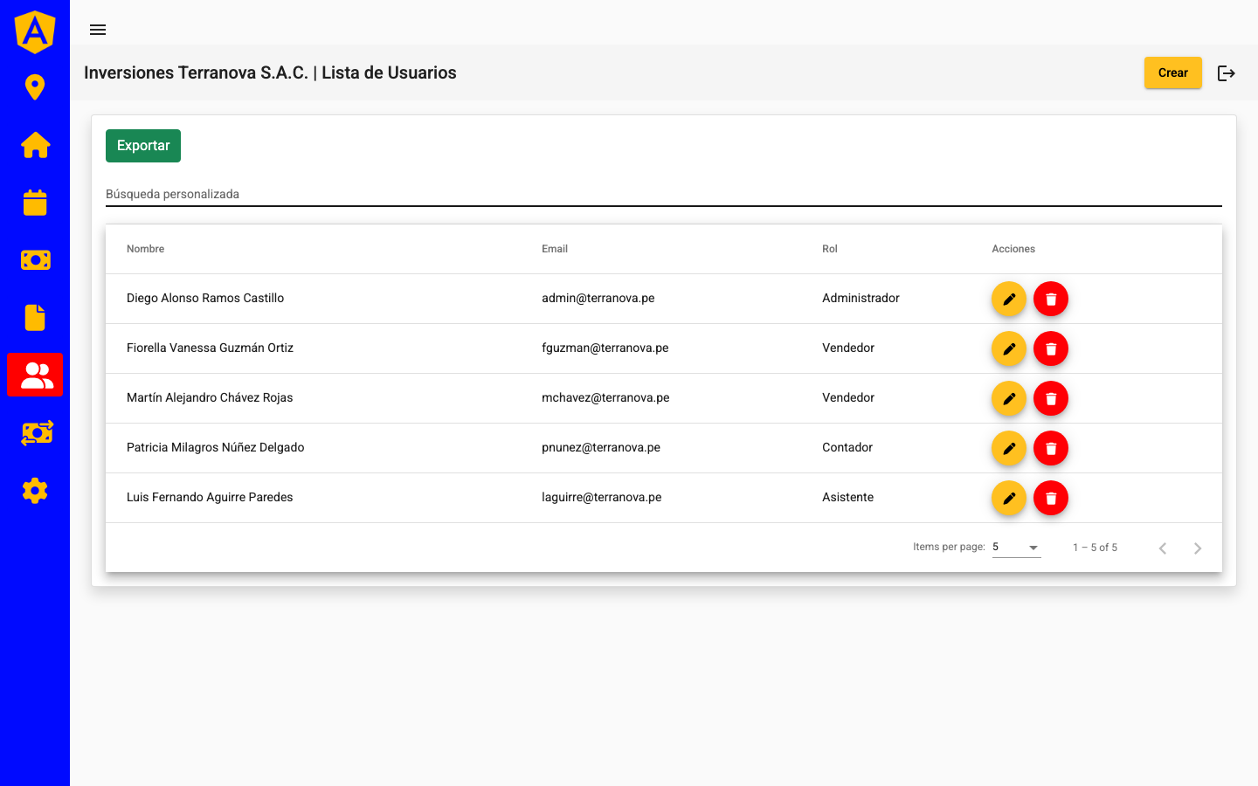1258x786 pixels.
Task: Click the Asistente role cell
Action: (x=848, y=498)
